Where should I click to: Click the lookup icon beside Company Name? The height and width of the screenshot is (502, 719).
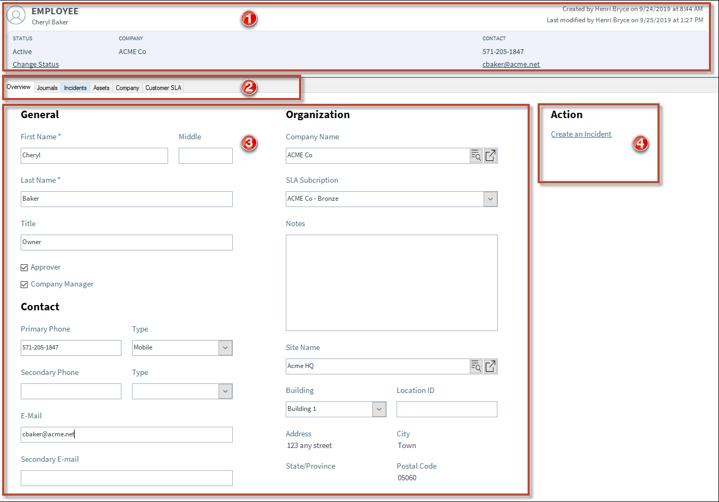[475, 155]
